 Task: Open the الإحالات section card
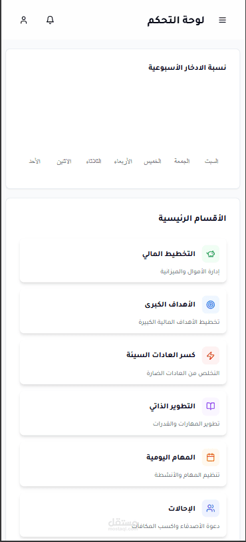tap(123, 515)
